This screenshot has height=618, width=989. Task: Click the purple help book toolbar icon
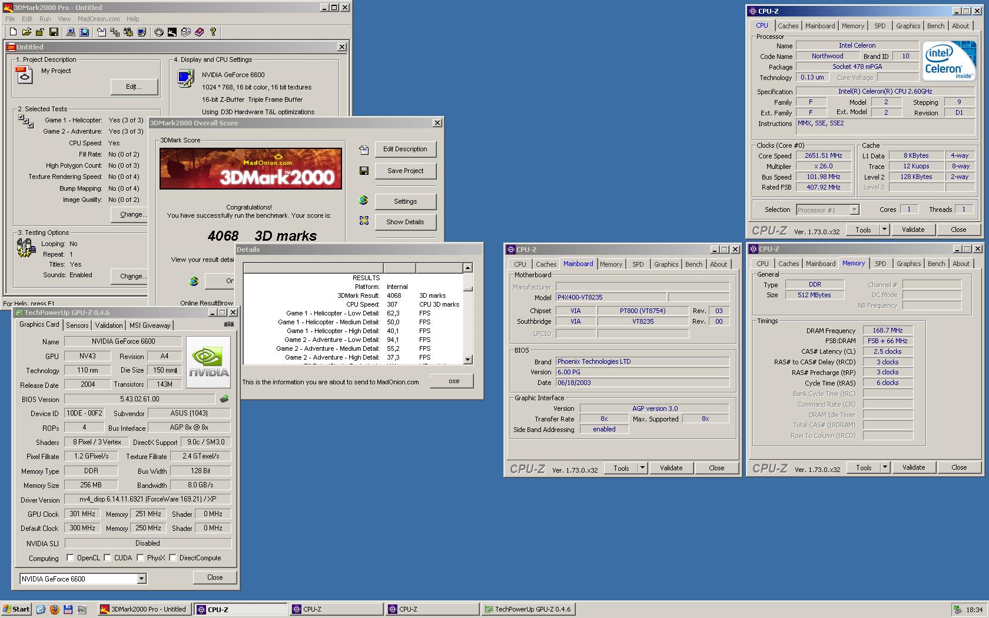(199, 32)
